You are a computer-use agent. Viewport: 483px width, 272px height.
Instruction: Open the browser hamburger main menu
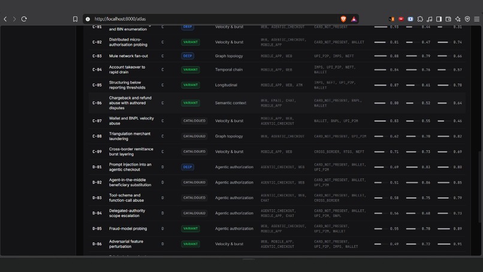pyautogui.click(x=477, y=19)
